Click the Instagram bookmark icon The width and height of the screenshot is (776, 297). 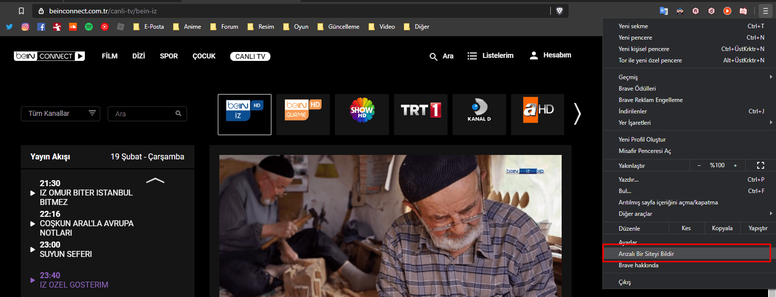25,26
